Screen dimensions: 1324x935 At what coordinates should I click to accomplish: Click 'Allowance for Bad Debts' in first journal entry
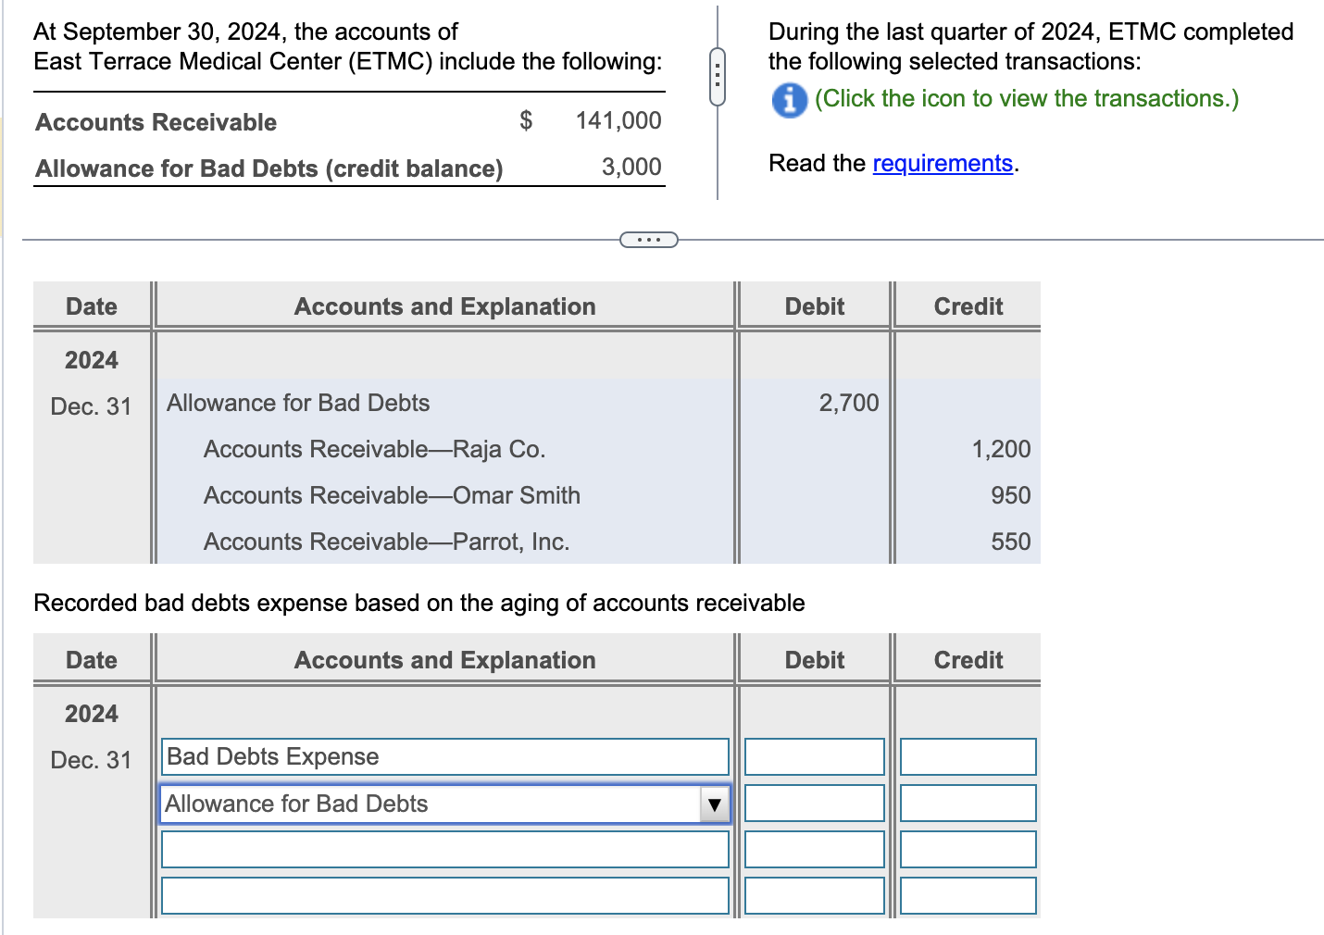pyautogui.click(x=298, y=403)
